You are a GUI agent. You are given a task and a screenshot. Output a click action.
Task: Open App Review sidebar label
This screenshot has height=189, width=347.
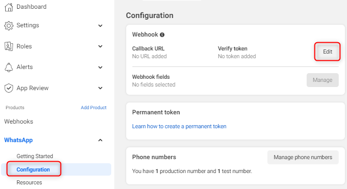(33, 88)
